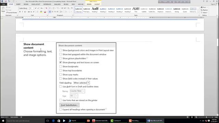This screenshot has height=123, width=219.
Task: Open the Paragraph dialog launcher
Action: 73,15
